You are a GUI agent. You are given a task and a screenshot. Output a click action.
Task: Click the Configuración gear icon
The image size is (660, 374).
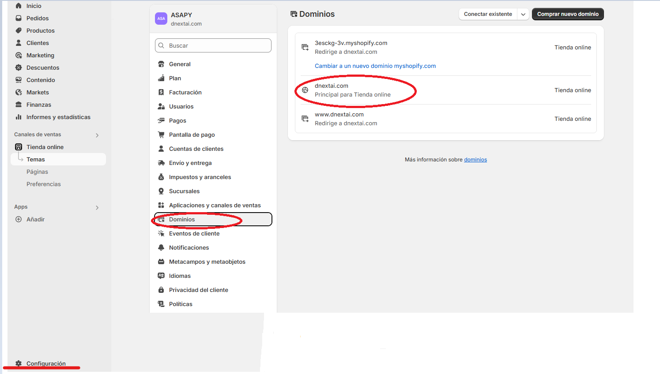click(19, 363)
